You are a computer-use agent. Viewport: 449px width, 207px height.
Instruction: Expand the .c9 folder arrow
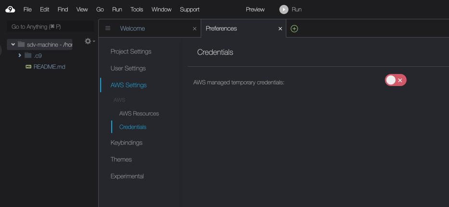[20, 55]
